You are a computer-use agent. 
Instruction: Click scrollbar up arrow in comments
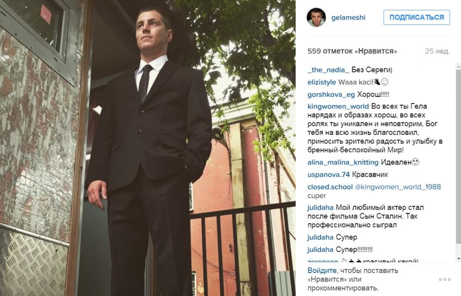[459, 67]
